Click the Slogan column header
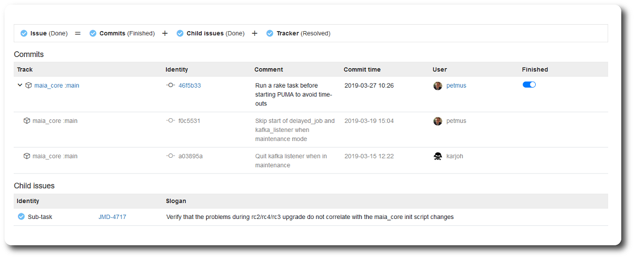Viewport: 634px width, 258px height. pyautogui.click(x=176, y=201)
